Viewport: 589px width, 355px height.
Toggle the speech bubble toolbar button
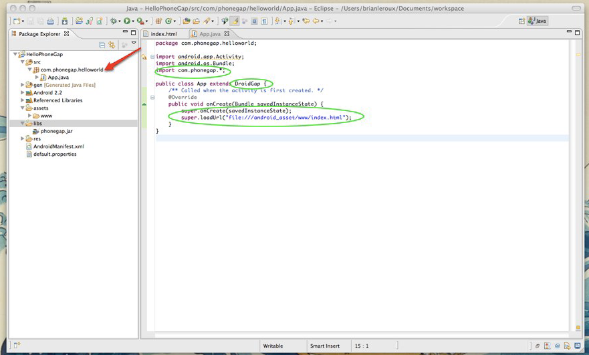point(225,21)
